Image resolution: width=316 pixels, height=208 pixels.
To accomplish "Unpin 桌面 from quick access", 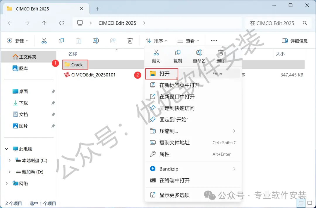I will point(53,91).
